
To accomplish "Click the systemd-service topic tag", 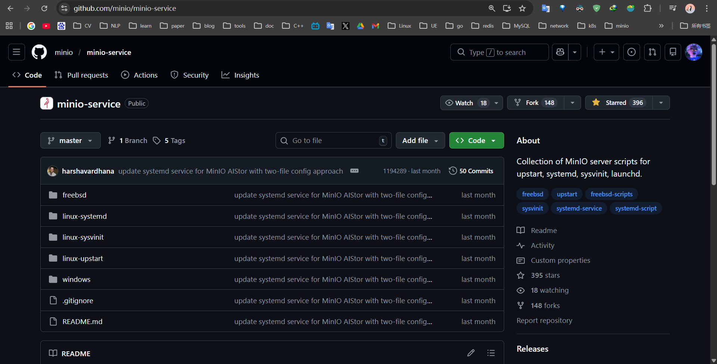I will click(579, 208).
